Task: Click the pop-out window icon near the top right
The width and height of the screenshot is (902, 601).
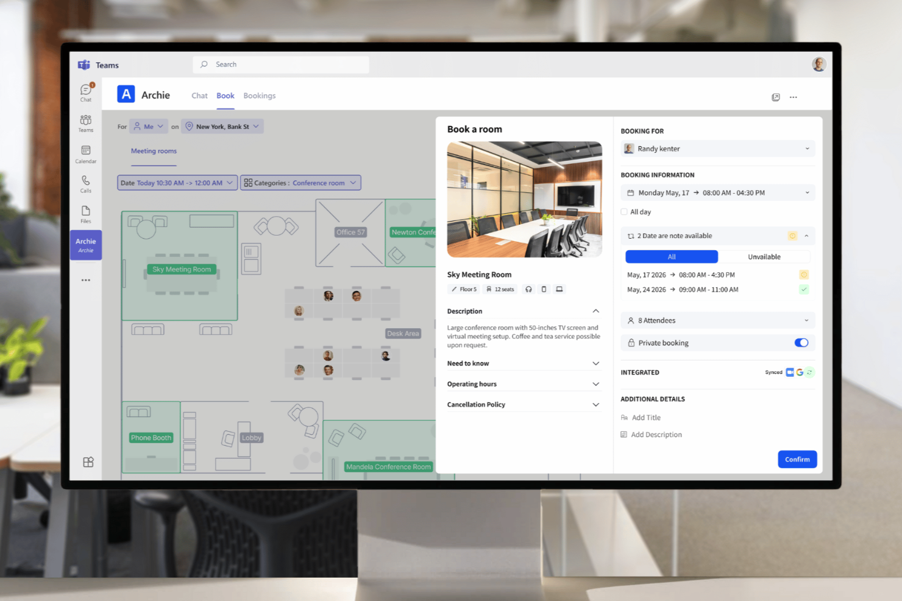Action: click(x=775, y=97)
